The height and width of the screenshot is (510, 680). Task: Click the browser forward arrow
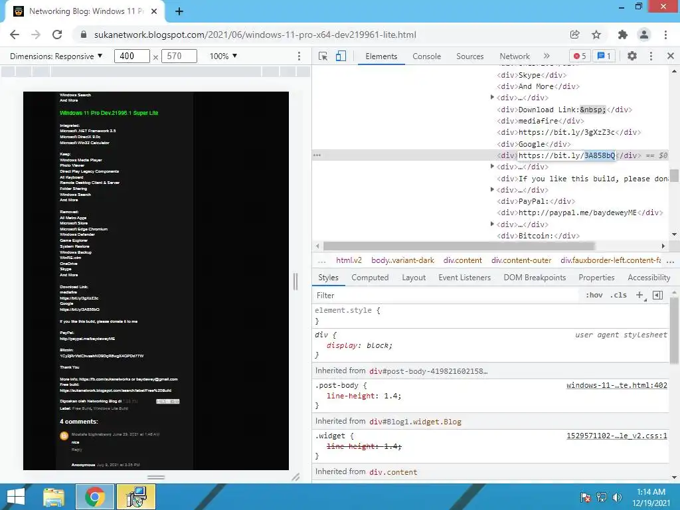36,35
